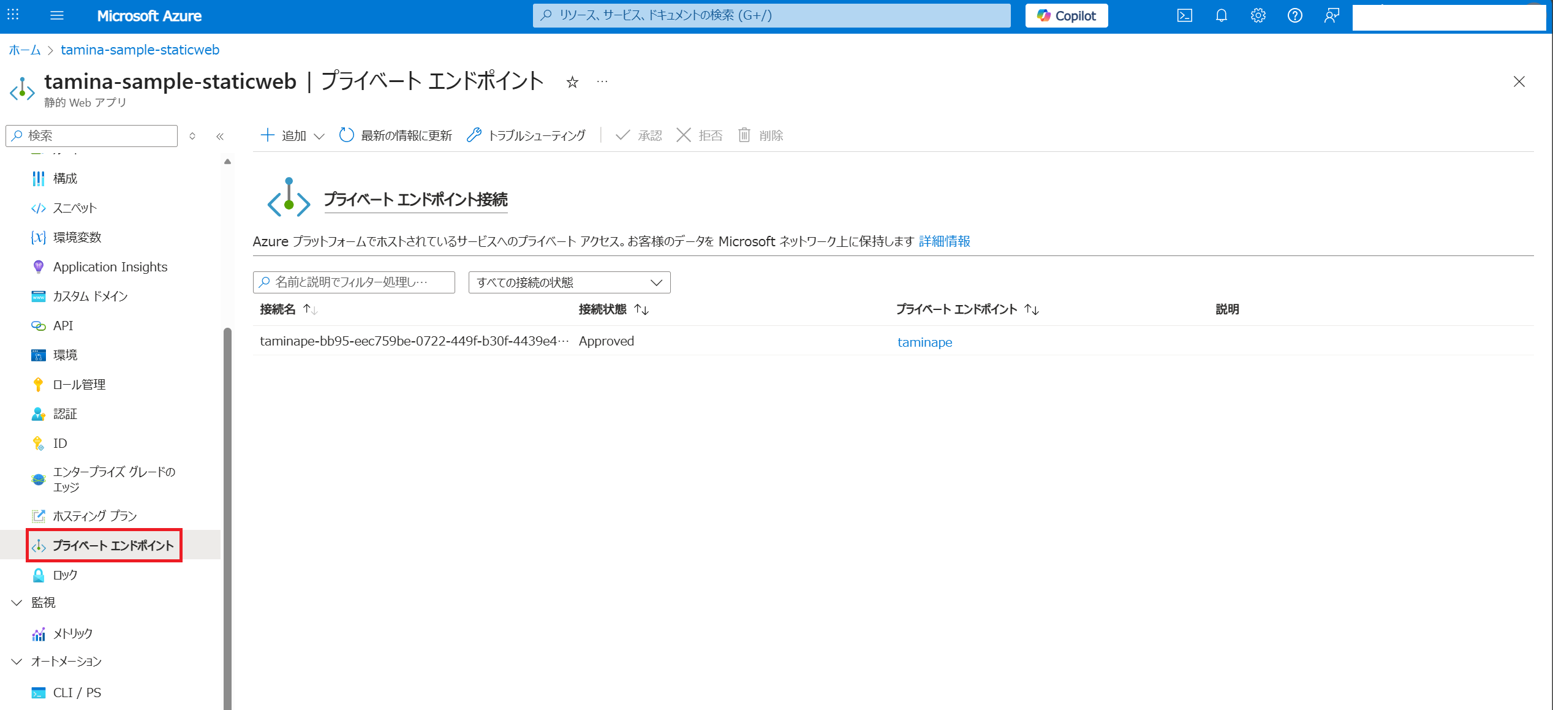Favorite this page with the star
Screen dimensions: 1553x710
point(572,82)
